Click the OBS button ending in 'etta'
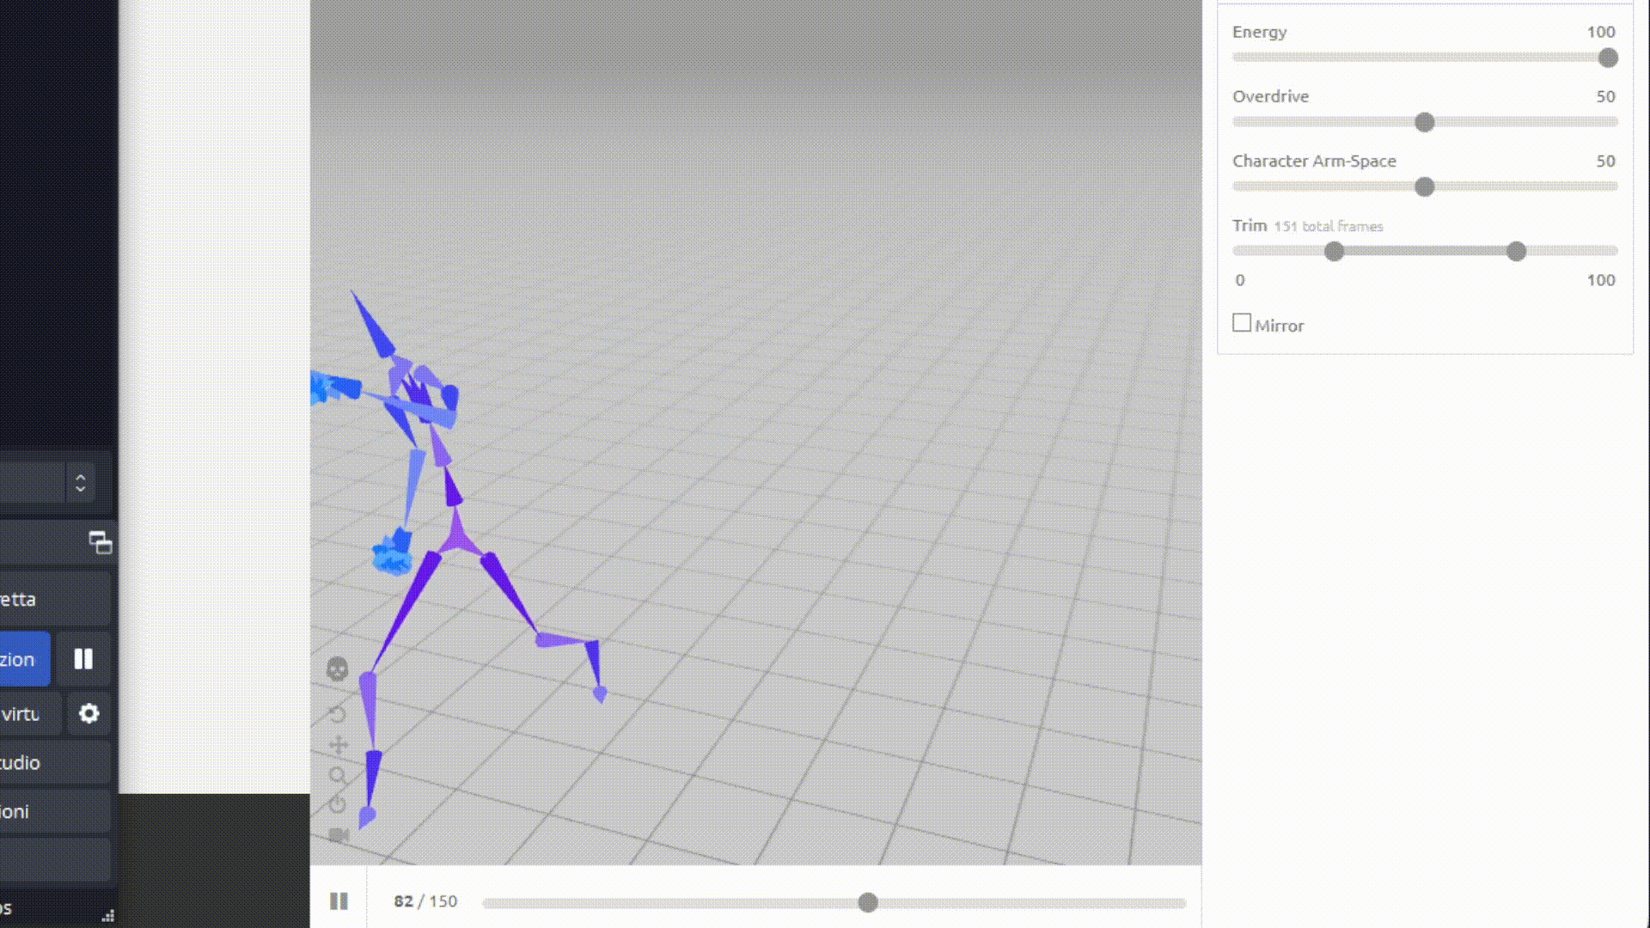The image size is (1650, 928). tap(55, 599)
